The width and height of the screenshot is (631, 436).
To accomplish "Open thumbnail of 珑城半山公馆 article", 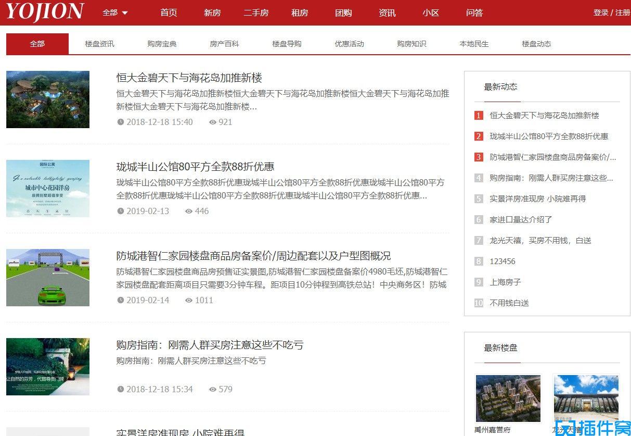I will [48, 189].
